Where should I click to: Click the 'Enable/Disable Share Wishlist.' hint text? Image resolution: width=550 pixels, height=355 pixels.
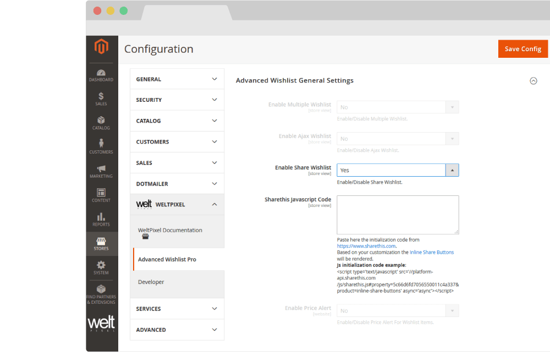(x=370, y=182)
